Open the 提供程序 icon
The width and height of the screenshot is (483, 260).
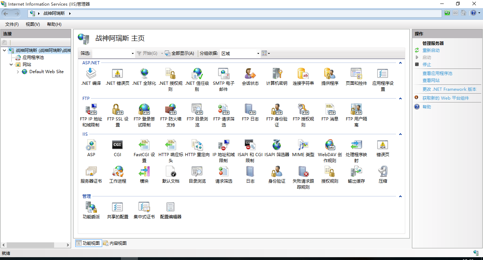[330, 73]
